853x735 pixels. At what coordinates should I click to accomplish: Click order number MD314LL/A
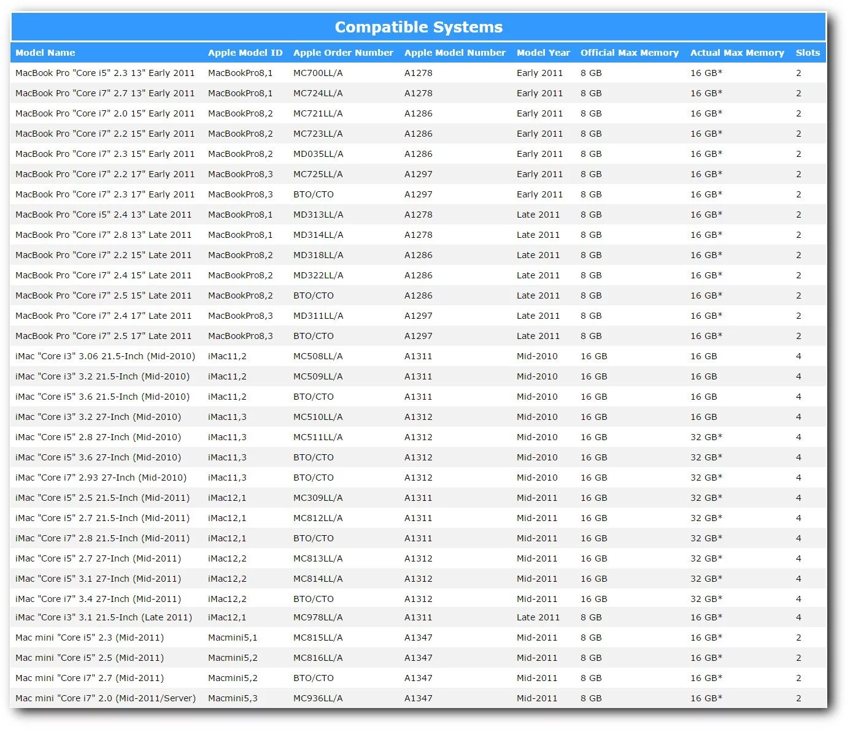318,235
